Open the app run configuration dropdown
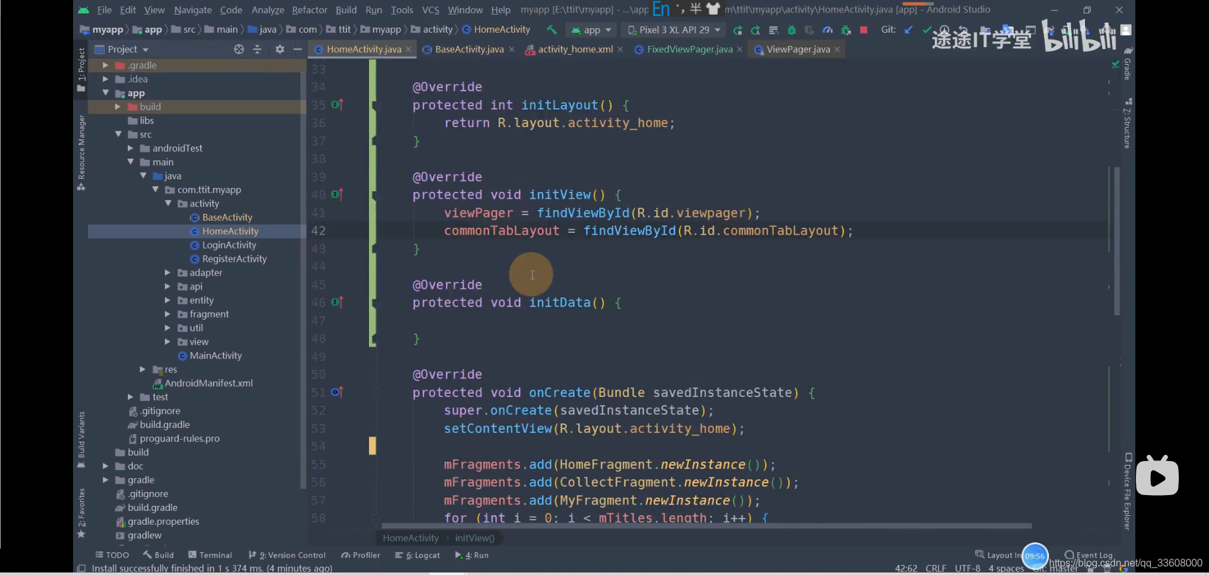This screenshot has width=1209, height=575. click(x=591, y=30)
